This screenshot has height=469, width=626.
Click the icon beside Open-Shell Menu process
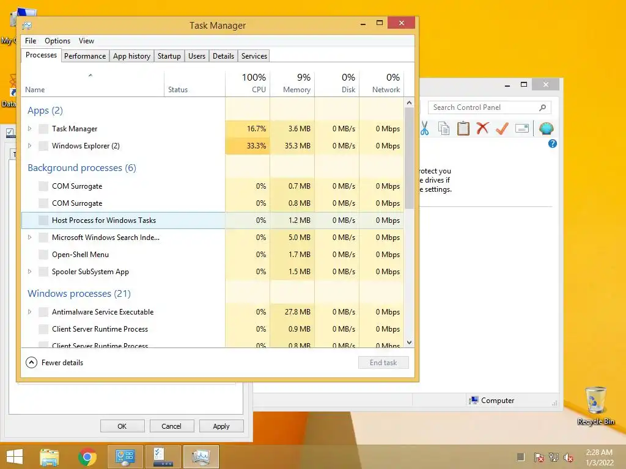point(43,255)
